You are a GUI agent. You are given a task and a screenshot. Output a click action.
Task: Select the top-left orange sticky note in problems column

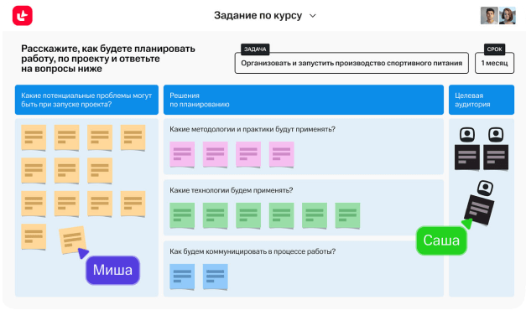tap(34, 137)
